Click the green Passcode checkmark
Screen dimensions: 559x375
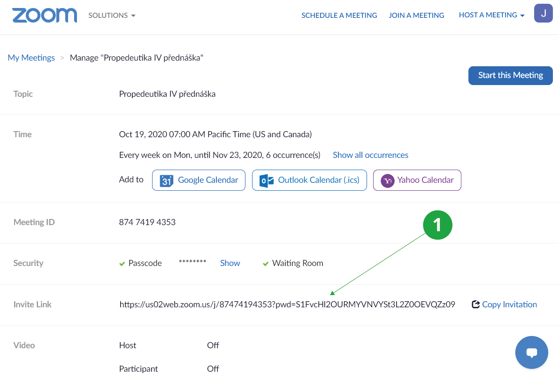[x=122, y=264]
